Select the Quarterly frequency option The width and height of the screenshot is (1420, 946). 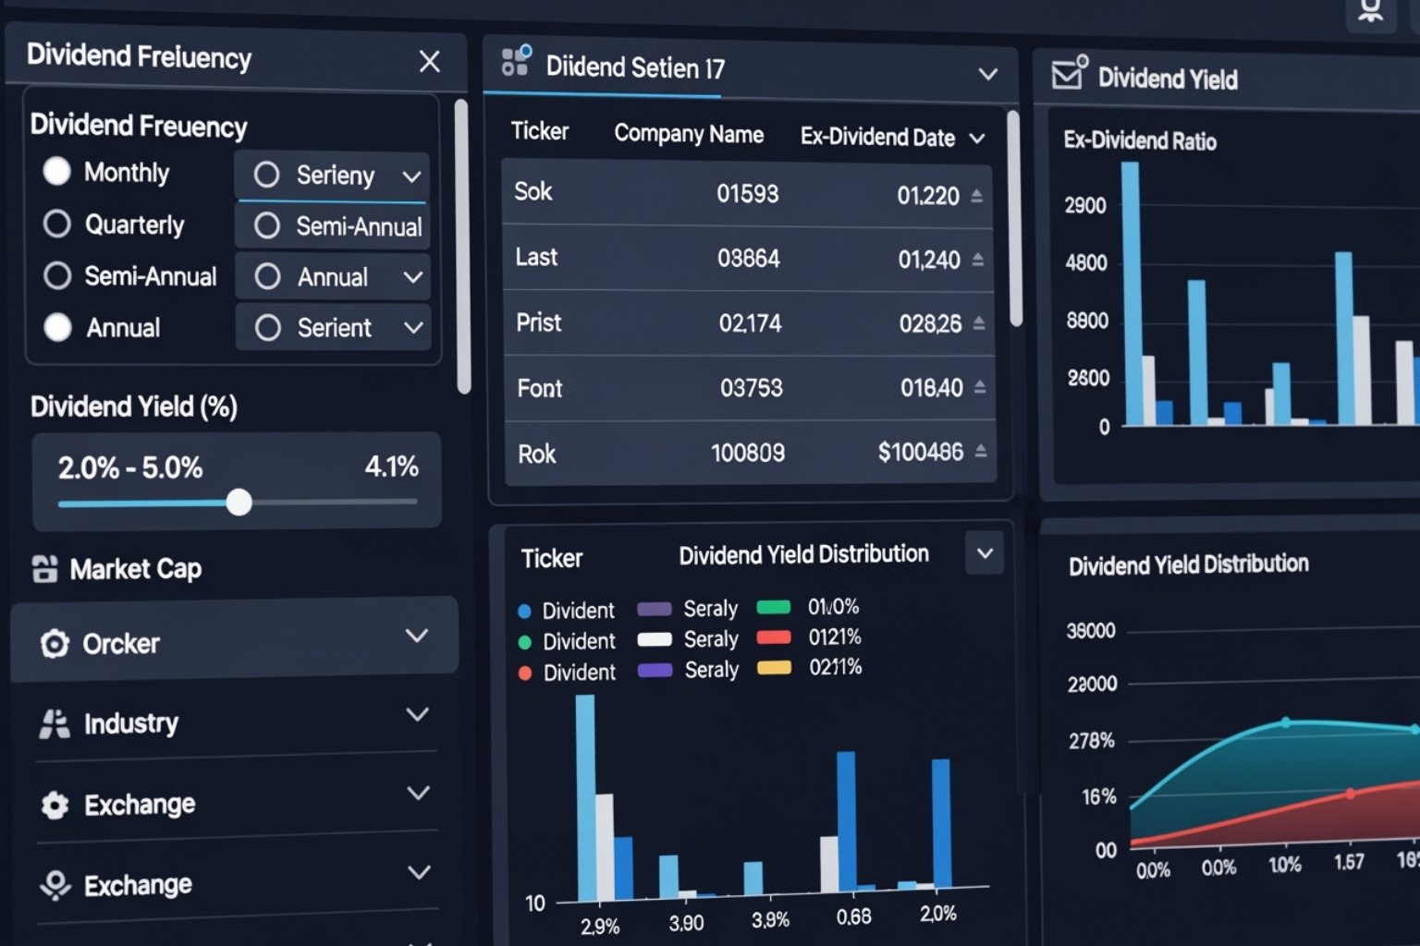pos(57,224)
